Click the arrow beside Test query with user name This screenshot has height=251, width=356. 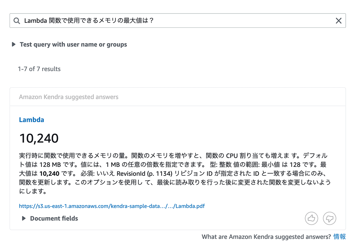(x=13, y=44)
